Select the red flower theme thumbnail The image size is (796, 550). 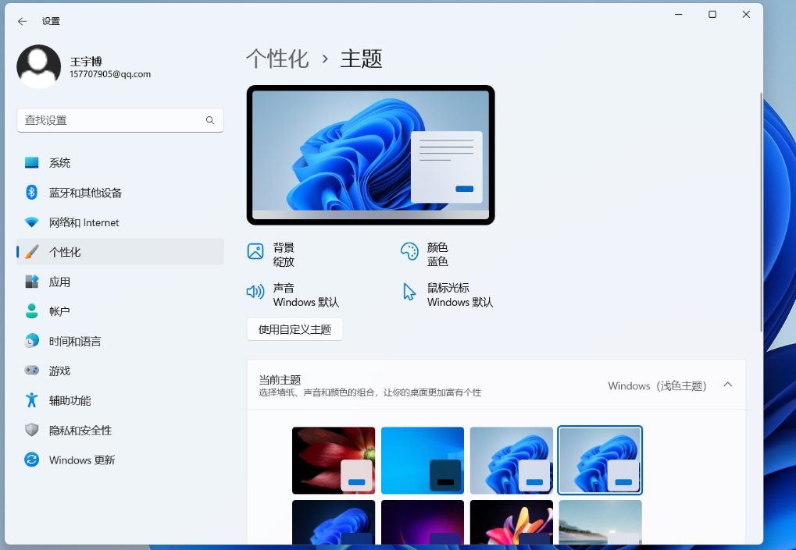click(334, 460)
